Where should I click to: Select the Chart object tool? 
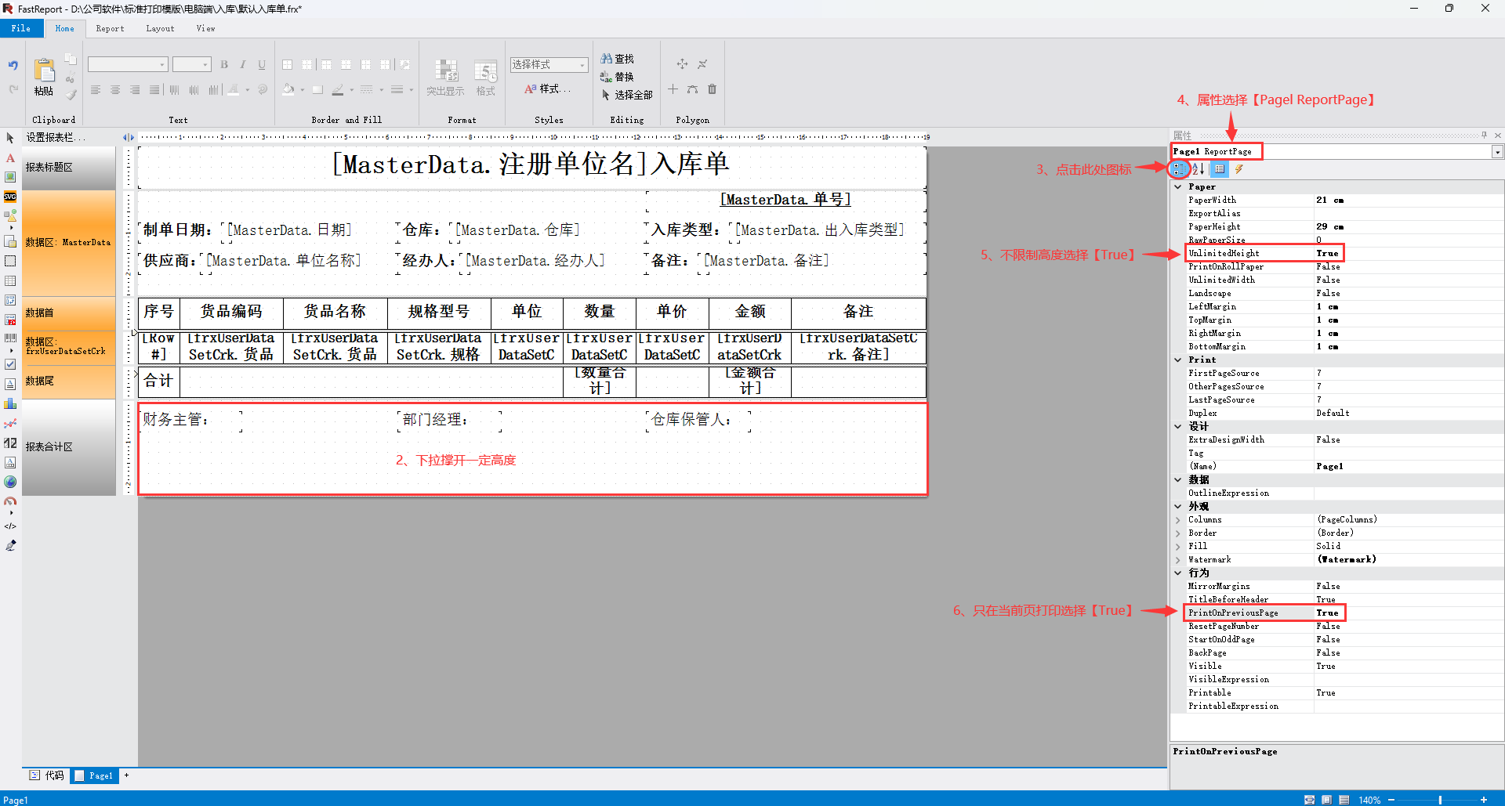point(10,403)
